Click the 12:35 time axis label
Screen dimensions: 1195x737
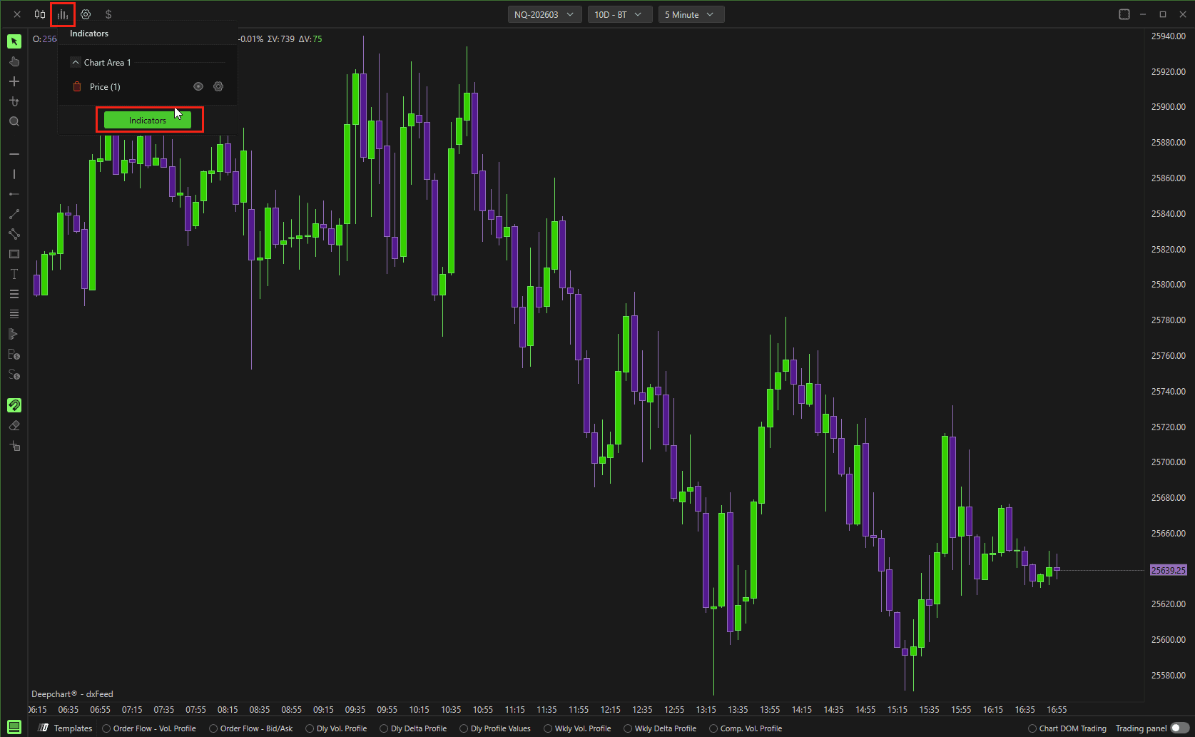click(x=642, y=709)
